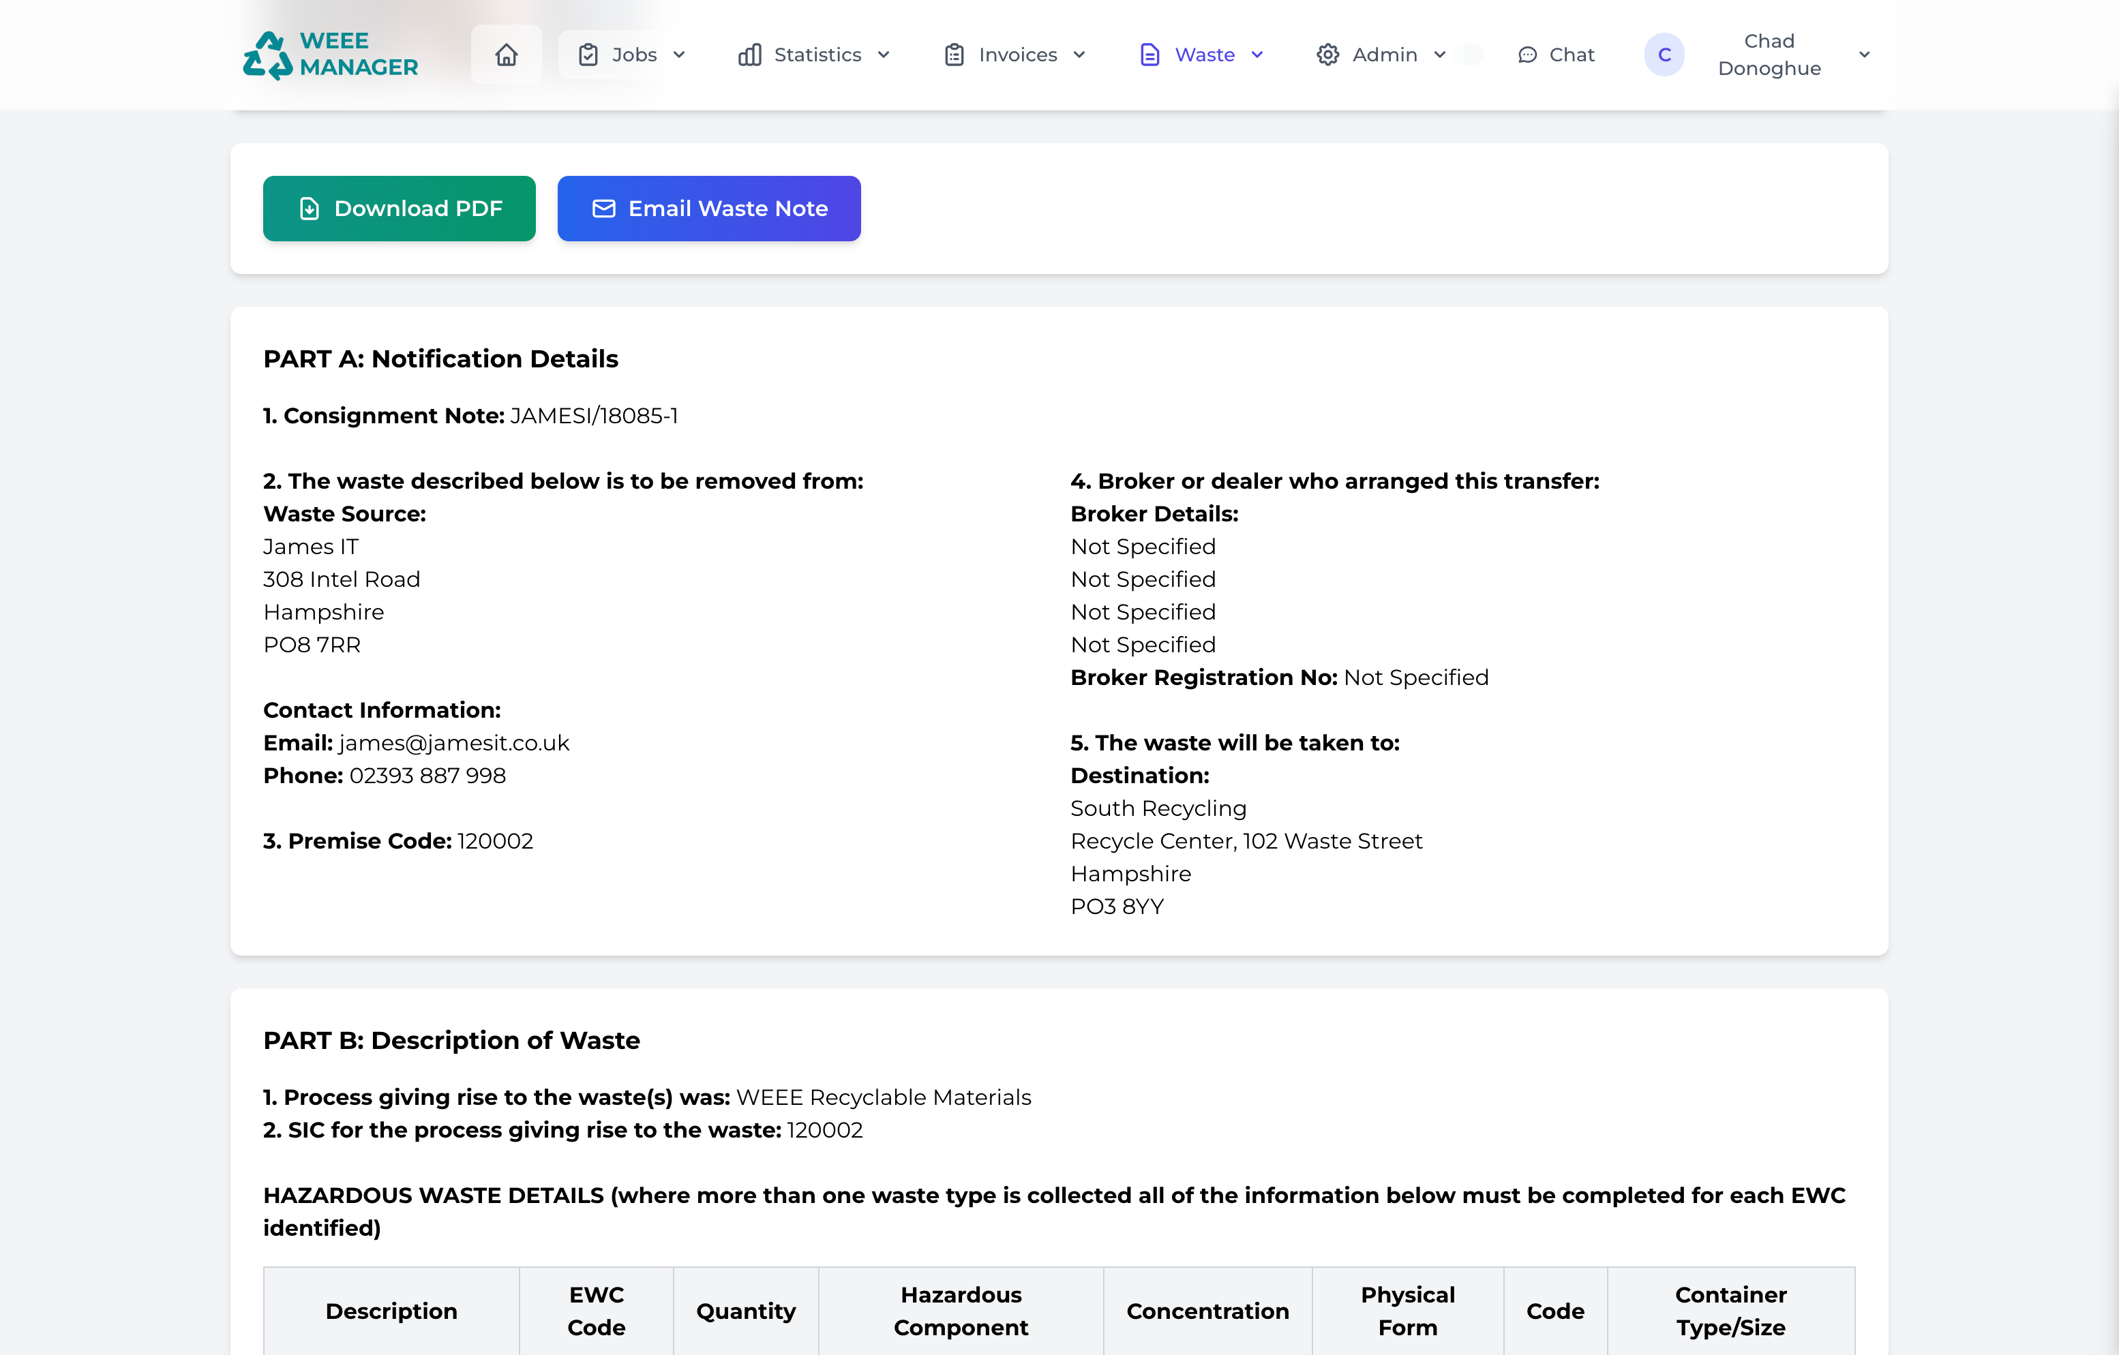Click the PO3 8YY postcode

[x=1117, y=907]
